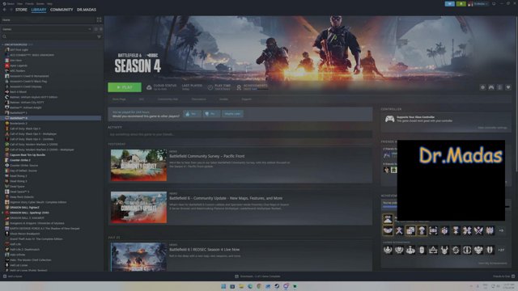Select Battlefield 6 in game list

[51, 118]
